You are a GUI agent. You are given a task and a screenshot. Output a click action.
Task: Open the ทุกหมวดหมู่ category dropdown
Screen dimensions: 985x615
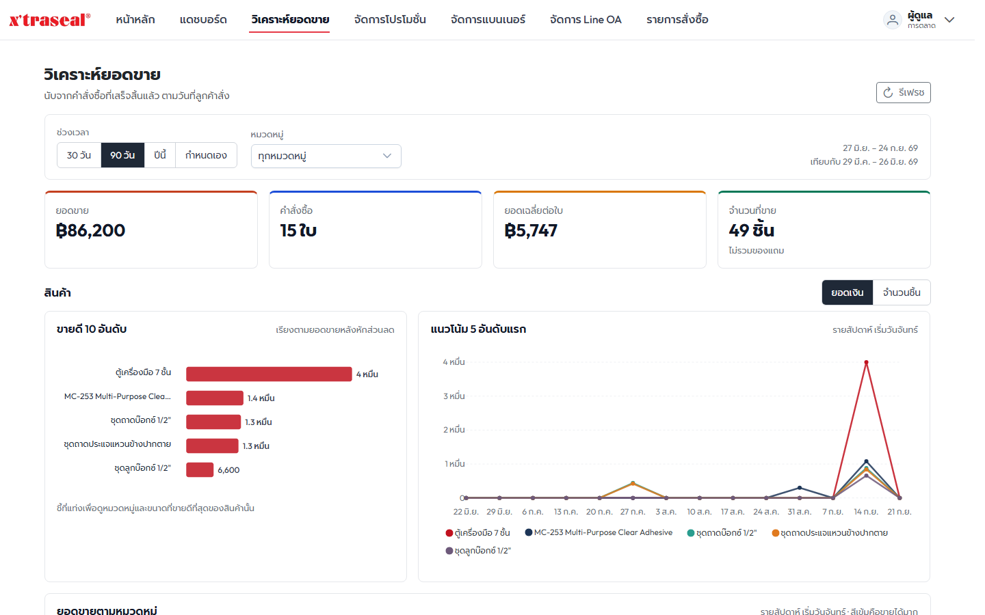(x=326, y=156)
